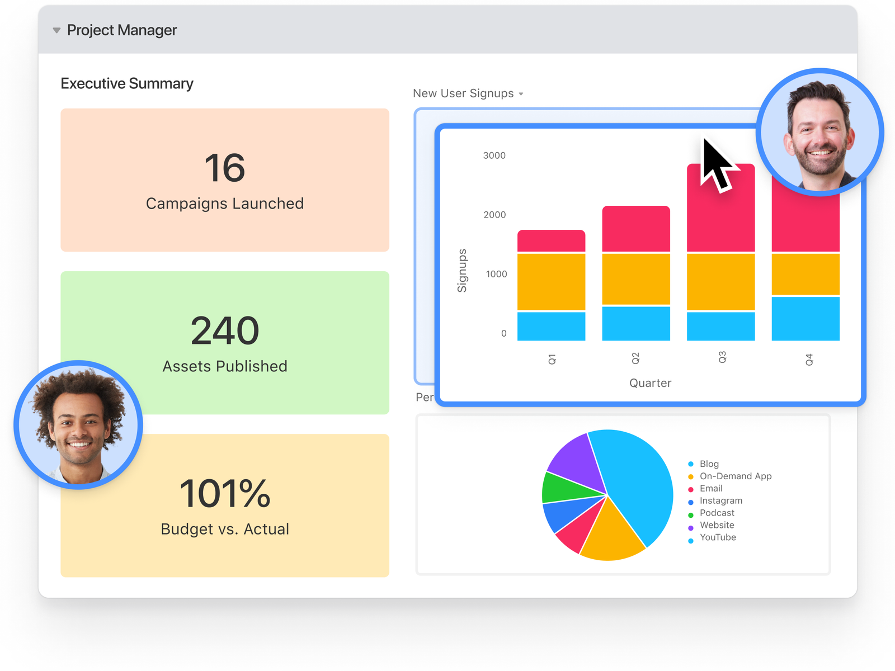The image size is (895, 671).
Task: Click the Project Manager title
Action: (x=122, y=30)
